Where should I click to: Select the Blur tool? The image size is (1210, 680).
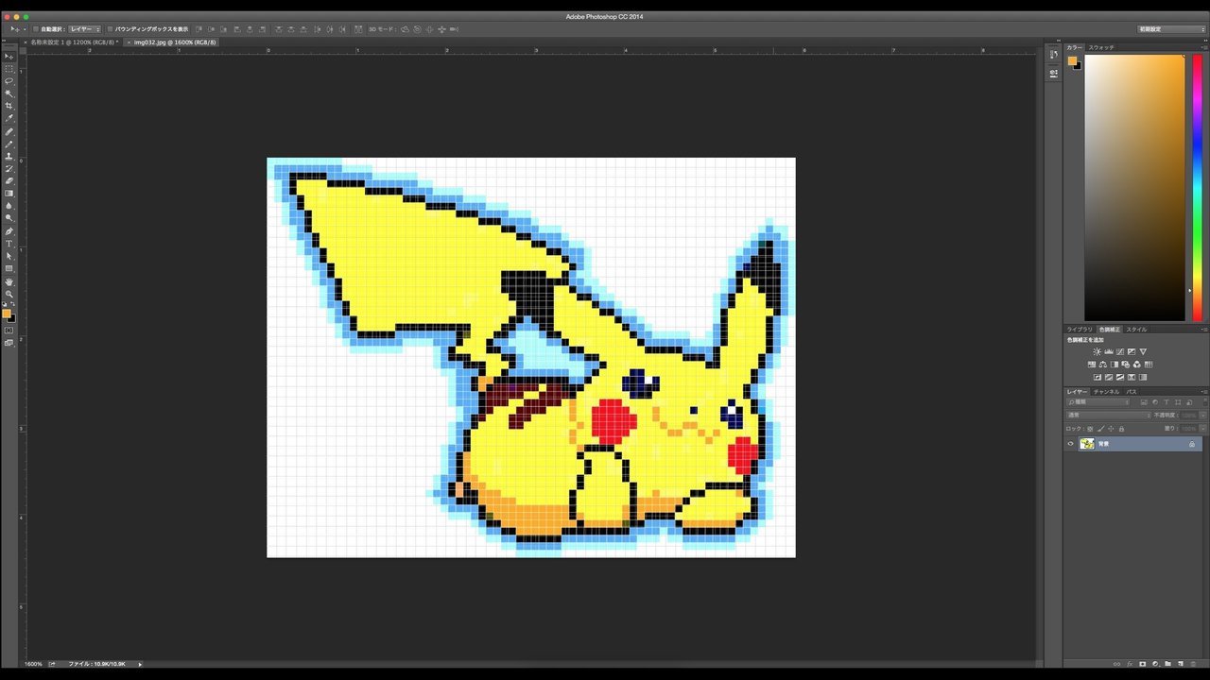(9, 206)
